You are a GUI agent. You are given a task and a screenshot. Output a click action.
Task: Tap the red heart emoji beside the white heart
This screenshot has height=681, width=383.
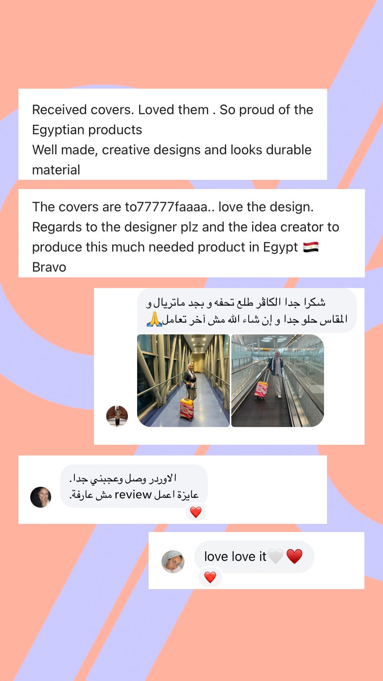click(x=294, y=556)
